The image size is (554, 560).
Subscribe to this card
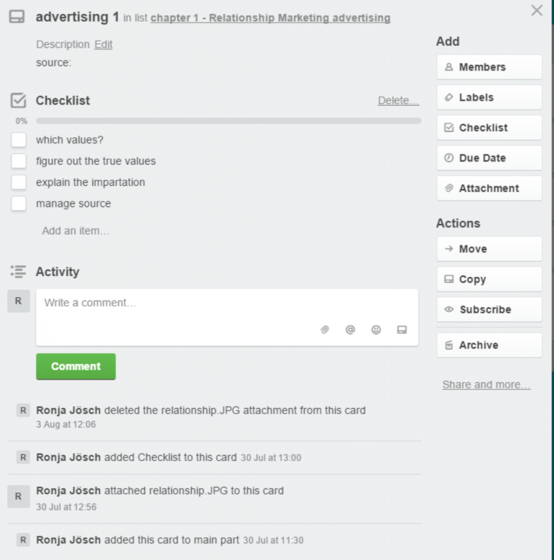(489, 310)
